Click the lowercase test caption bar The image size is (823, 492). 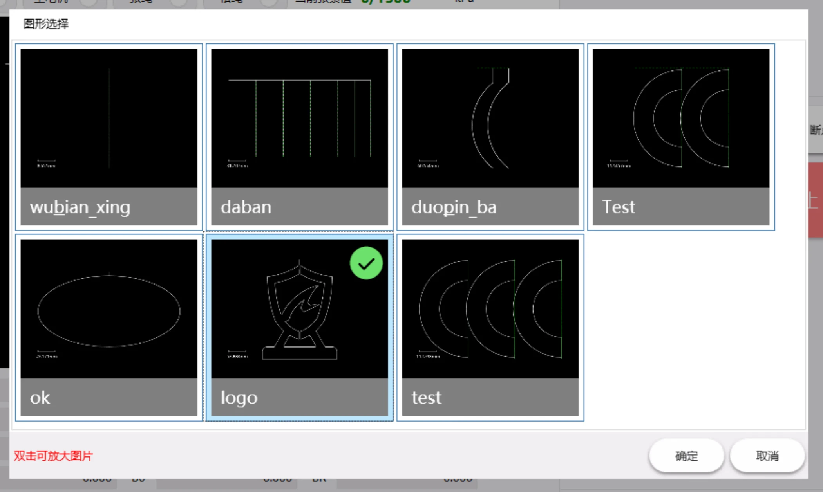pos(490,397)
